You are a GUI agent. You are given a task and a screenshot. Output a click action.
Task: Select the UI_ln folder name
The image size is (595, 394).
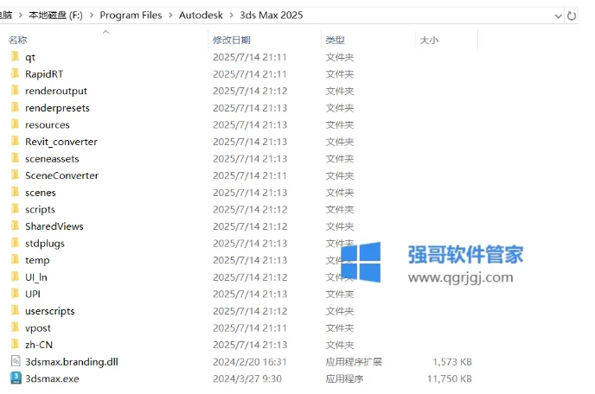(36, 277)
